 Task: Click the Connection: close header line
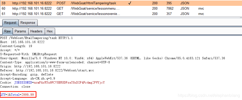pos(15,86)
